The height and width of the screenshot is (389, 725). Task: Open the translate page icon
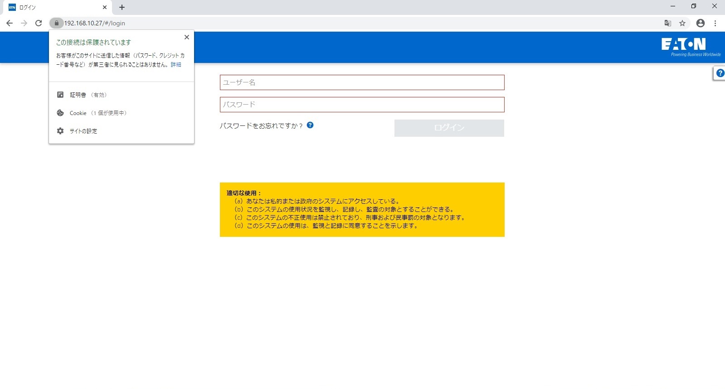pyautogui.click(x=668, y=23)
